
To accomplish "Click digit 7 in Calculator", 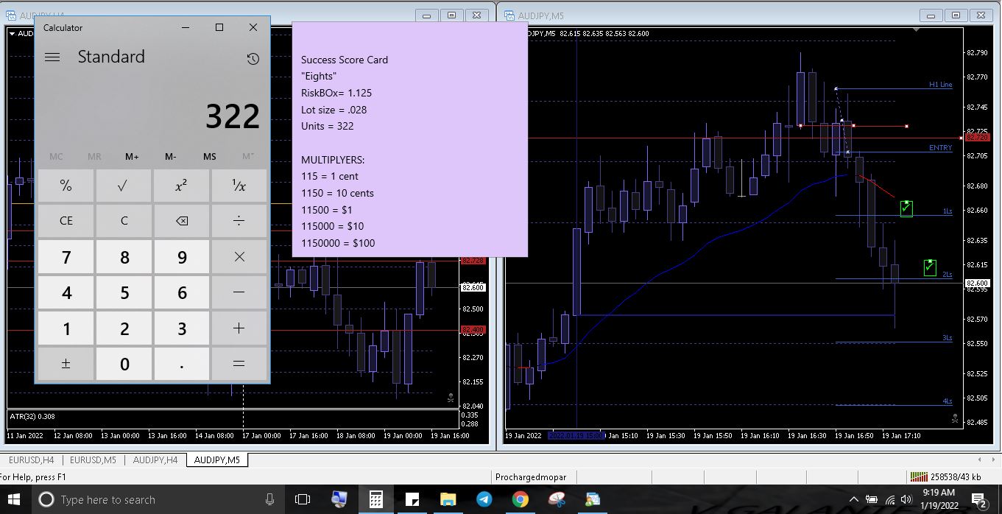I will pyautogui.click(x=66, y=256).
